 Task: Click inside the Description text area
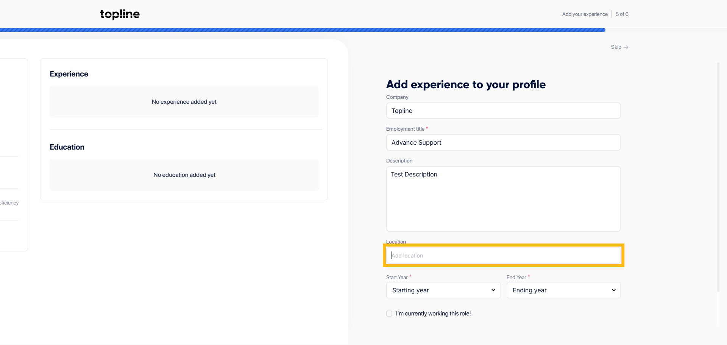point(503,199)
